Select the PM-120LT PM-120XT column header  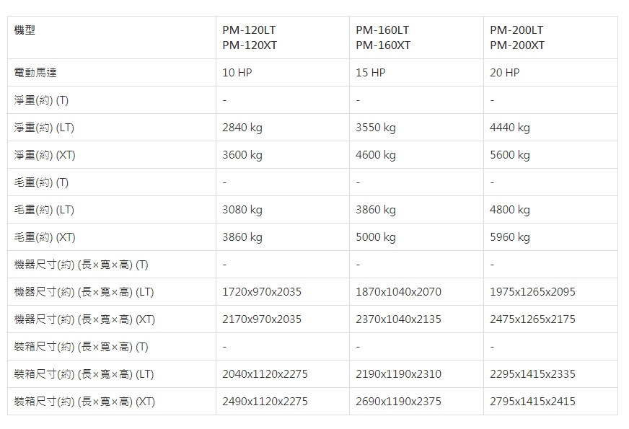click(250, 37)
